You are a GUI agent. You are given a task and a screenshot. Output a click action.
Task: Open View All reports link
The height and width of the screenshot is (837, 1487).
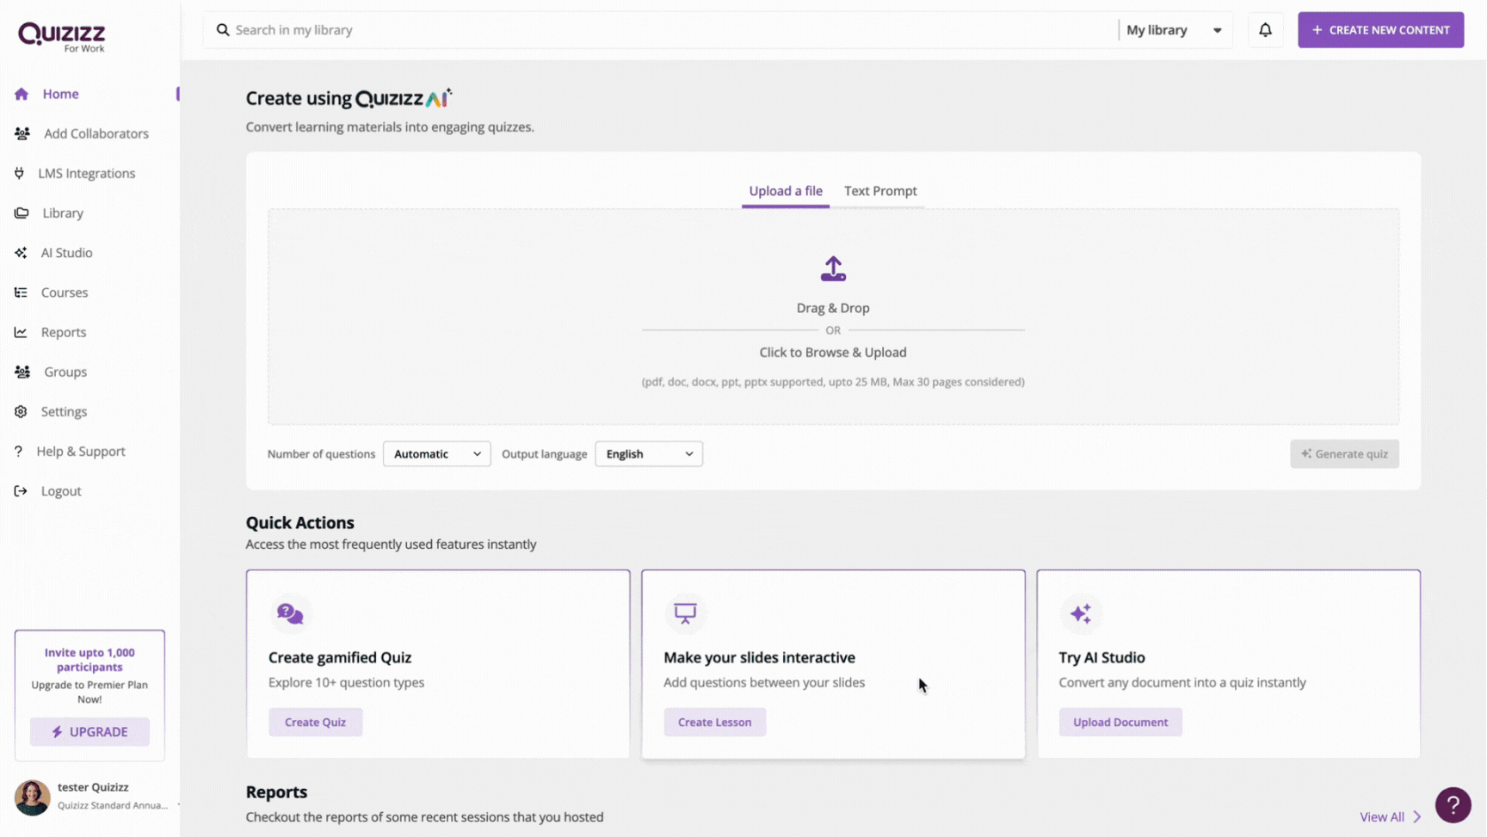[1382, 817]
